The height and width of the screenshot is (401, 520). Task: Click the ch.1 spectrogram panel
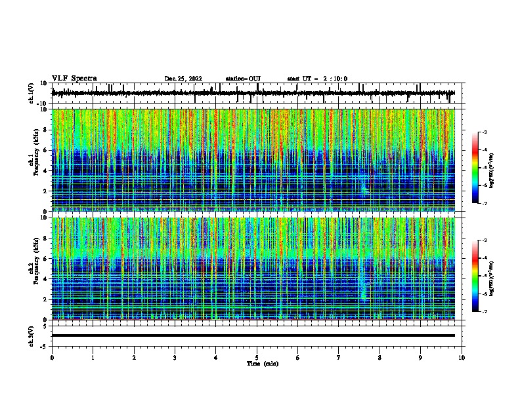(253, 160)
